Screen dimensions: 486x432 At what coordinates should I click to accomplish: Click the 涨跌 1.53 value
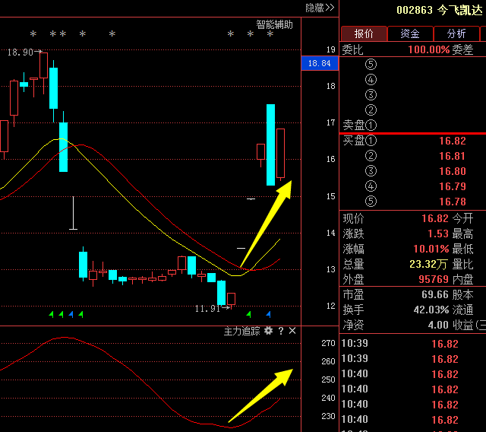(438, 233)
